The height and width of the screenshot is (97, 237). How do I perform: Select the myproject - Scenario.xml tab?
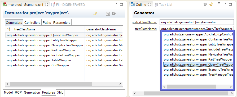[25, 5]
